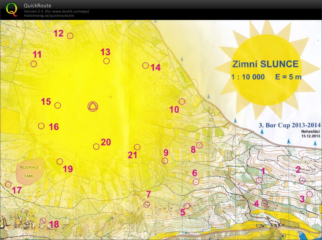Screen dimensions: 322x240
Task: Click the "Nehasiláci" text
Action: (311, 132)
